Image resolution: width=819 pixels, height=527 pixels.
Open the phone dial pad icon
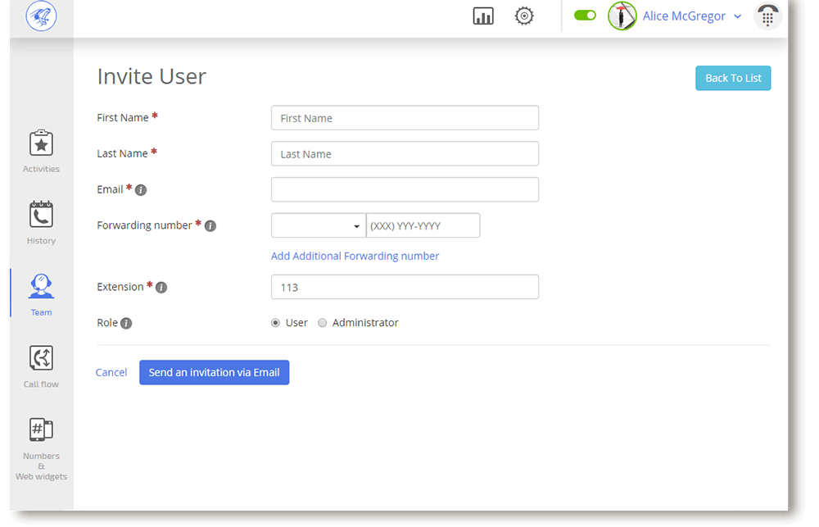pyautogui.click(x=767, y=16)
